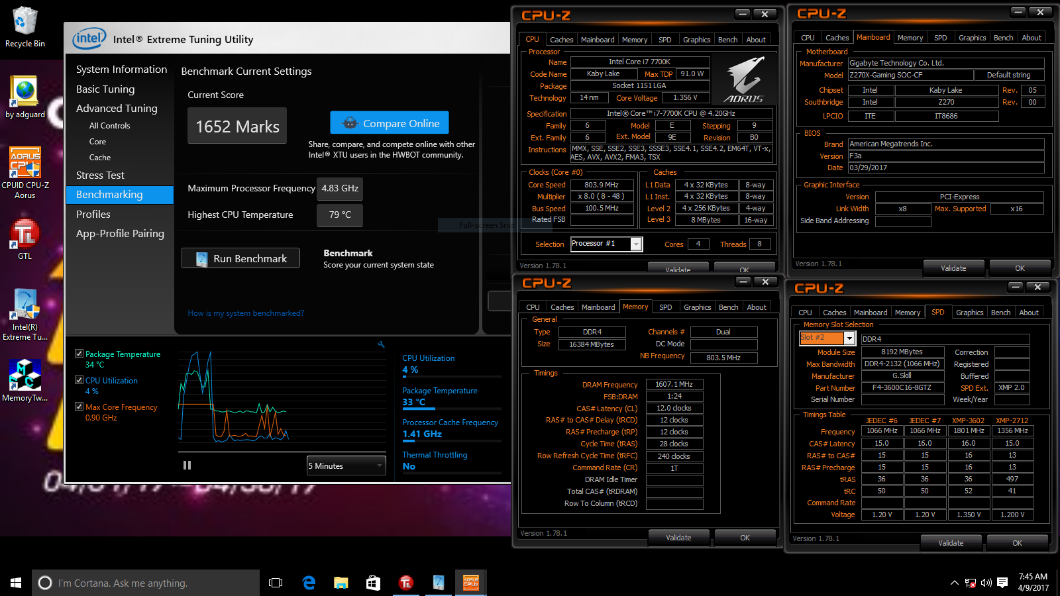
Task: Switch to Intel XTU taskbar icon
Action: point(438,583)
